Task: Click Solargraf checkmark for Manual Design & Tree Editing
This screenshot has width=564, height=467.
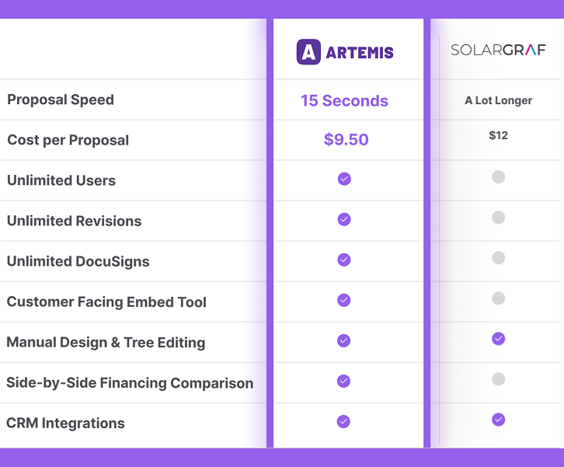Action: point(499,339)
